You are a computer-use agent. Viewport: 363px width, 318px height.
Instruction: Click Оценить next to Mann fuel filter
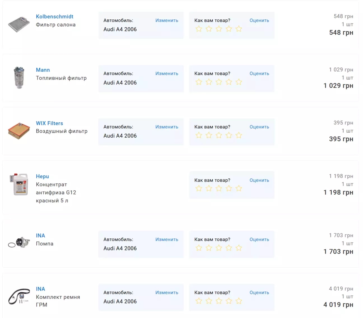259,73
